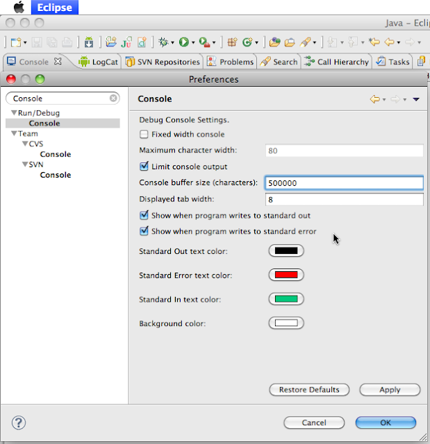Image resolution: width=430 pixels, height=444 pixels.
Task: Click the New Java Class icon
Action: pos(247,42)
